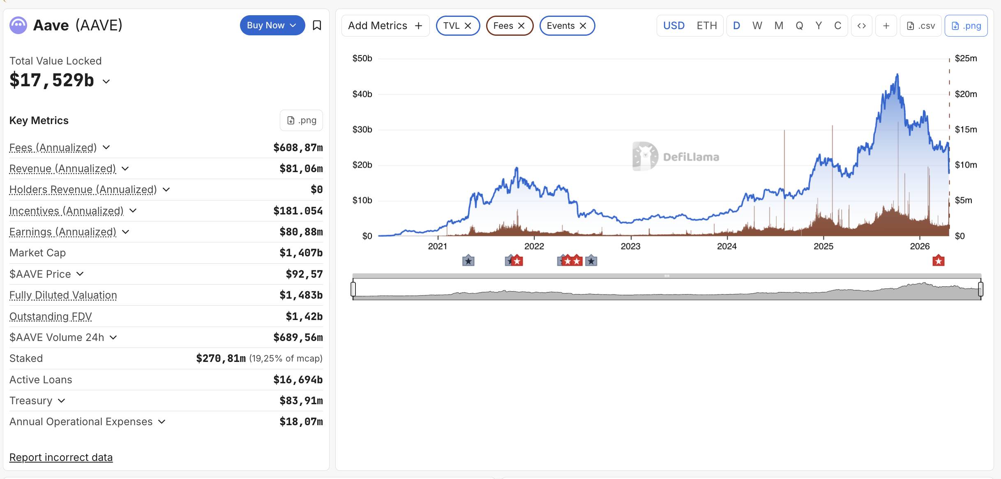
Task: Click the Aave logo icon
Action: coord(18,25)
